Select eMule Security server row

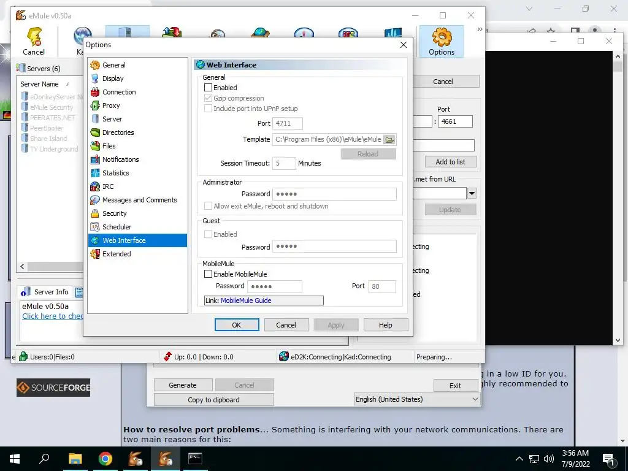click(52, 107)
